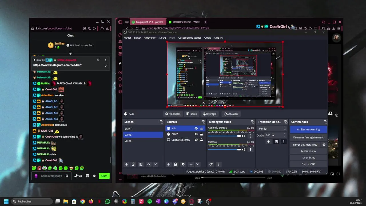Image resolution: width=366 pixels, height=206 pixels.
Task: Pop out the Mélangeur audio dock
Action: 252,122
